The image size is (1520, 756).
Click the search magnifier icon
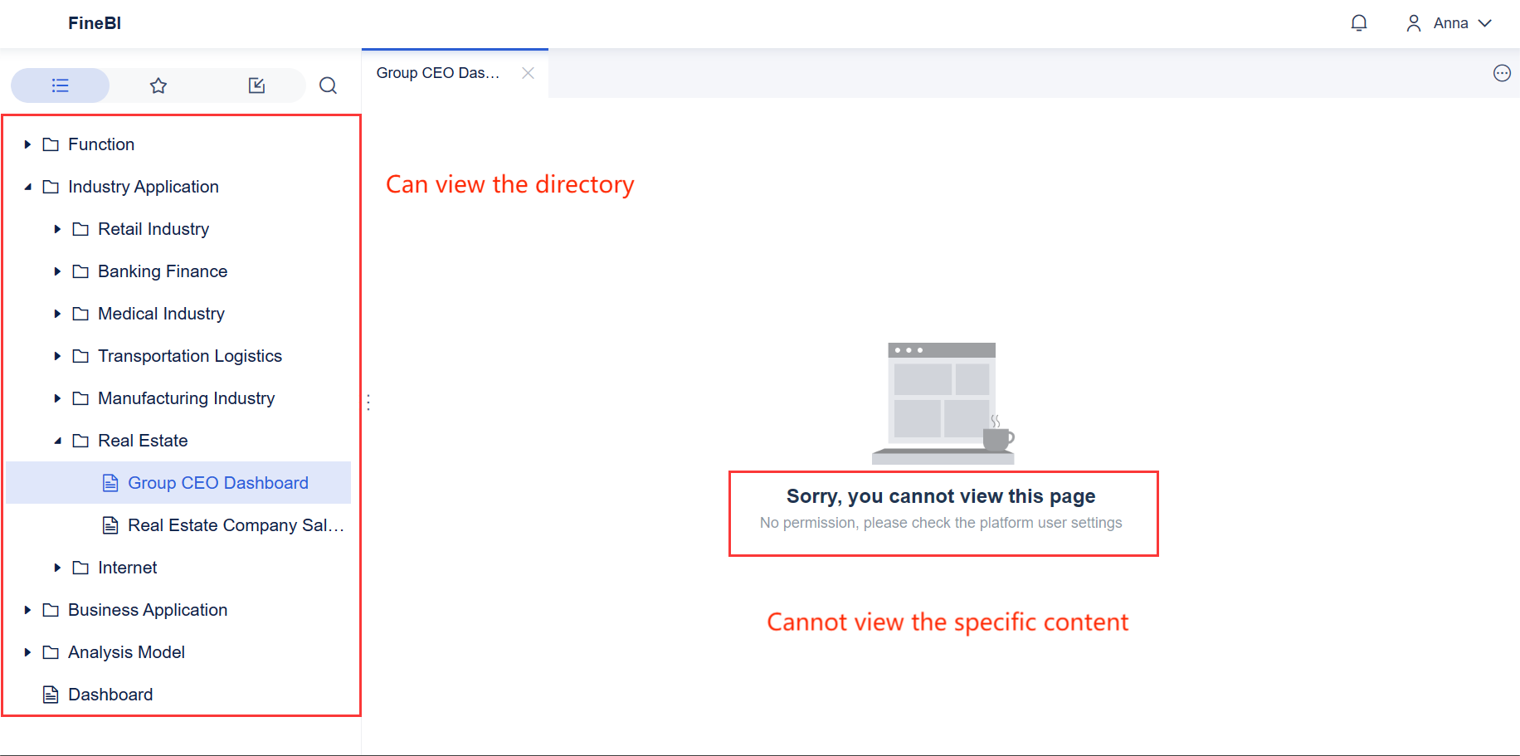click(x=328, y=85)
